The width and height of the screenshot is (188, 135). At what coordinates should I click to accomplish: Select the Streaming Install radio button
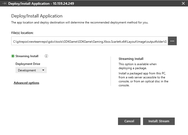(13, 56)
